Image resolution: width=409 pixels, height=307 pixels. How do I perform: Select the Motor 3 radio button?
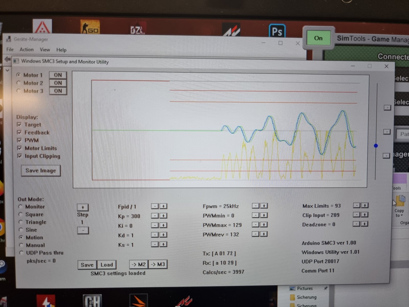click(x=18, y=91)
